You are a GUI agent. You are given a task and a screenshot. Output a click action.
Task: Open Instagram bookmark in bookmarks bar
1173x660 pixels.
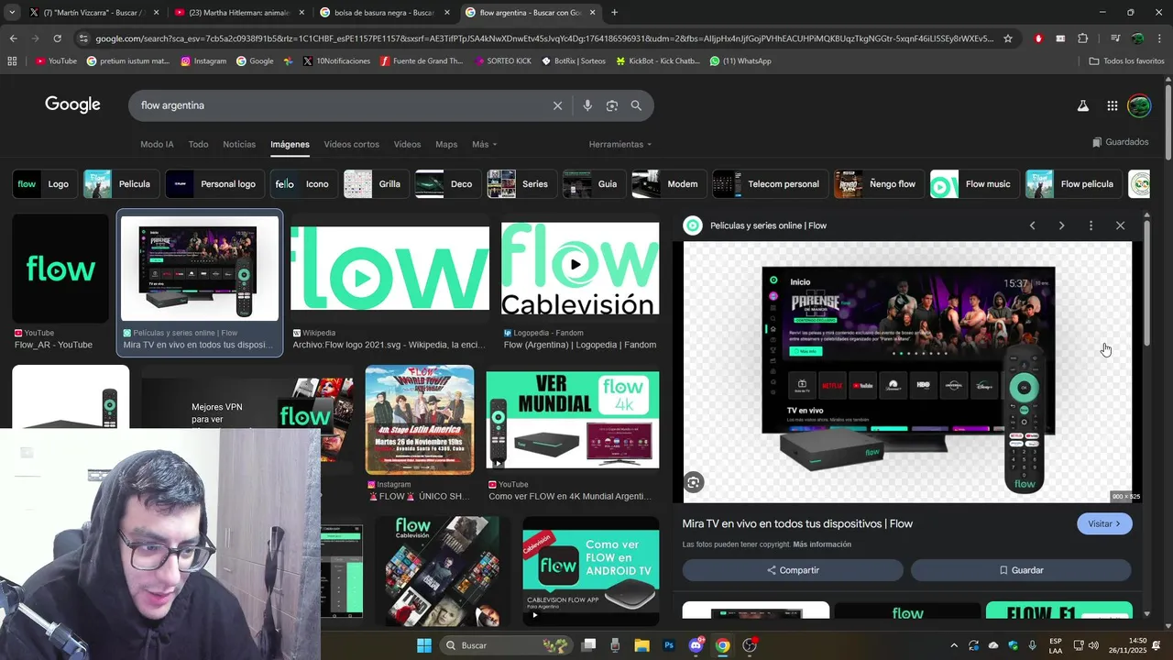203,61
